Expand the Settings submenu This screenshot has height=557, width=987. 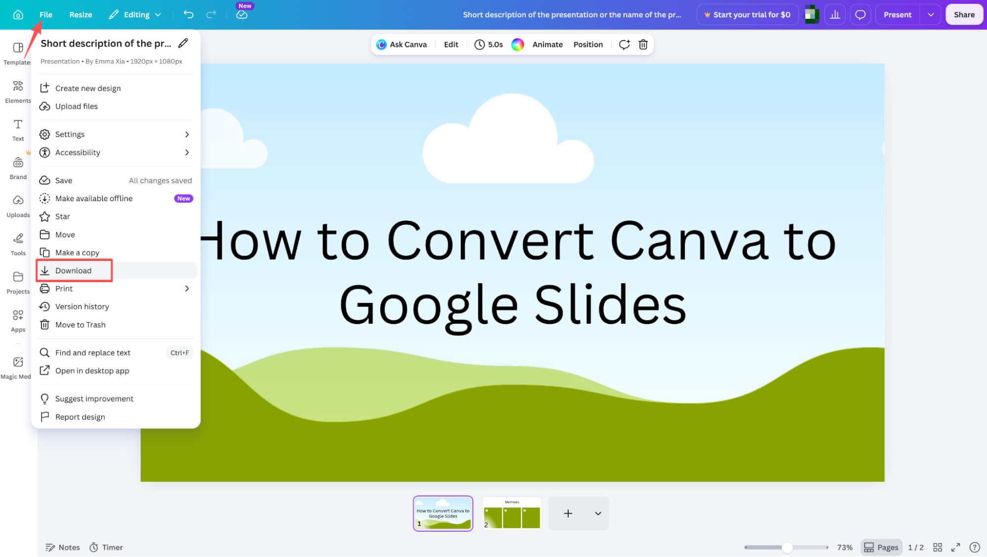coord(117,134)
